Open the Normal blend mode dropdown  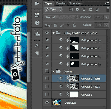(61, 17)
